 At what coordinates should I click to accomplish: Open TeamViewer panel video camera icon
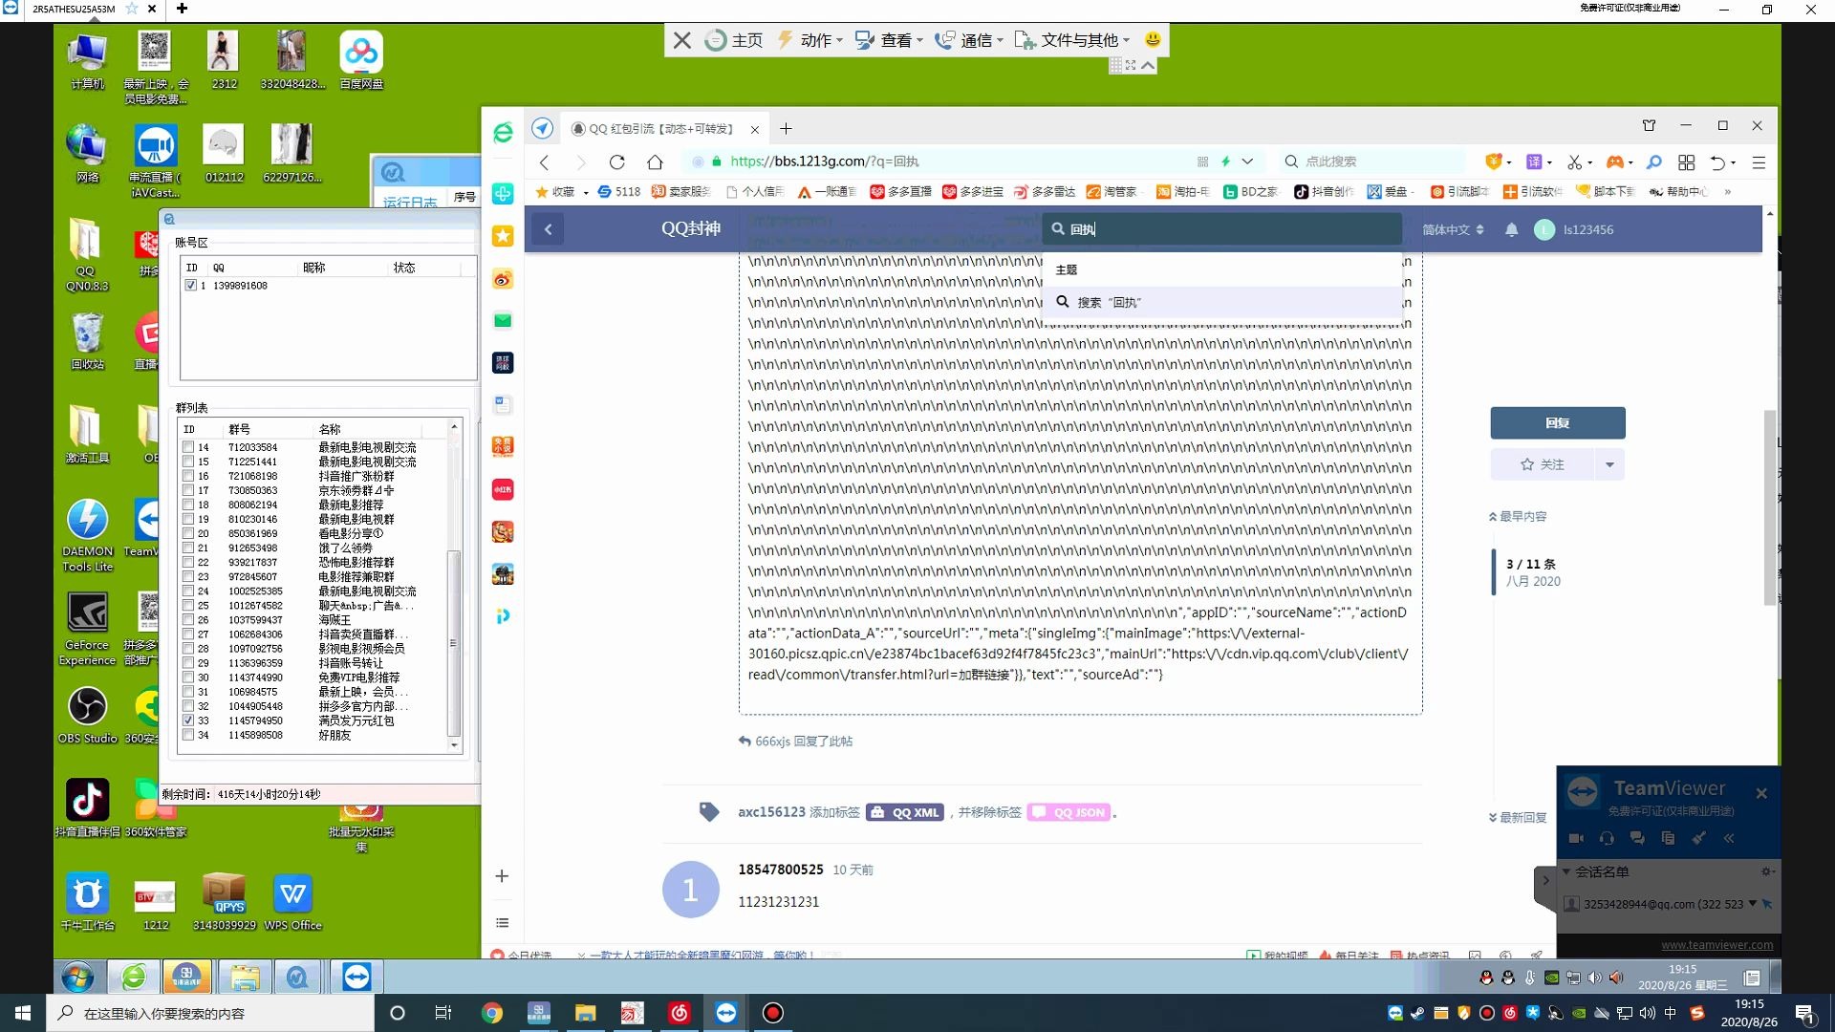coord(1576,838)
